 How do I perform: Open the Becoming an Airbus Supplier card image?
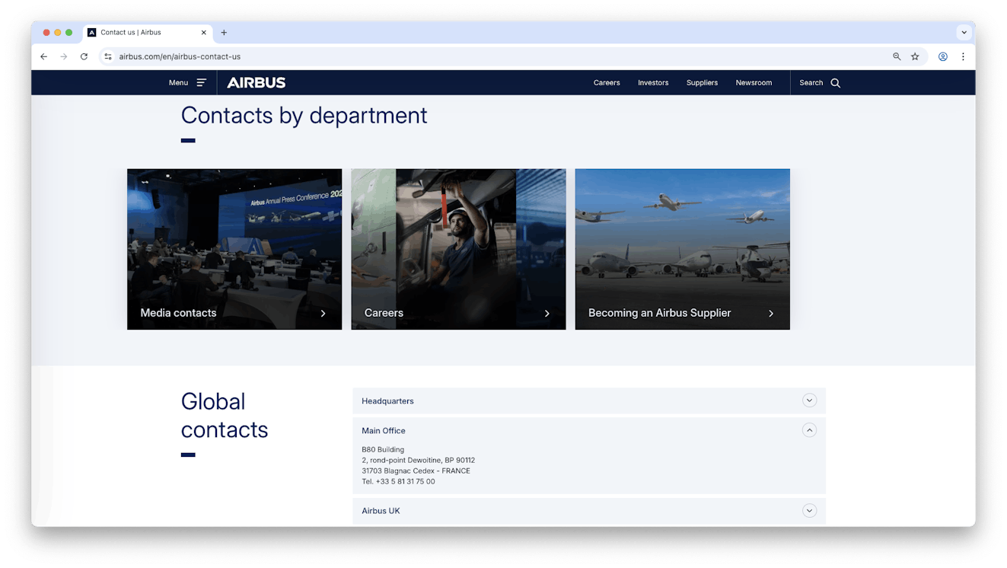[683, 249]
